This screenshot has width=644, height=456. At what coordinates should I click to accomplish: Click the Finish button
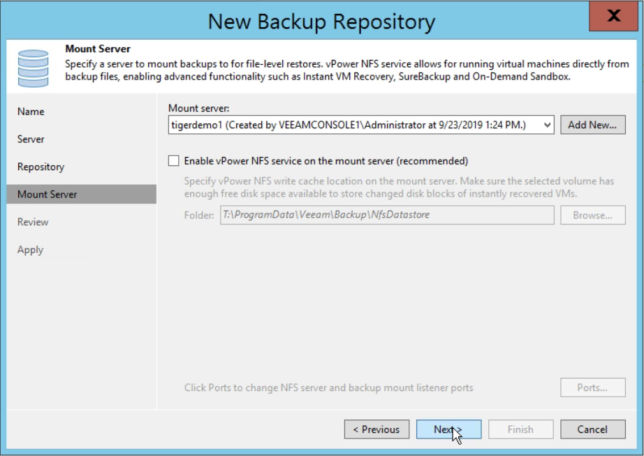pyautogui.click(x=521, y=430)
